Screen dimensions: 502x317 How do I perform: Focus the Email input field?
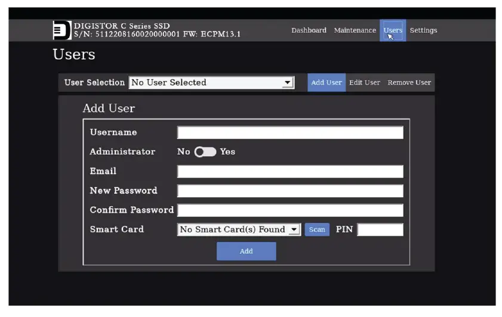290,171
